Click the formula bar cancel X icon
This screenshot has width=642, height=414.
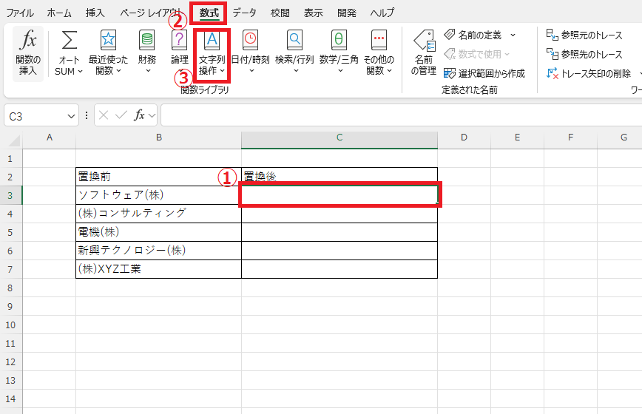tap(104, 116)
